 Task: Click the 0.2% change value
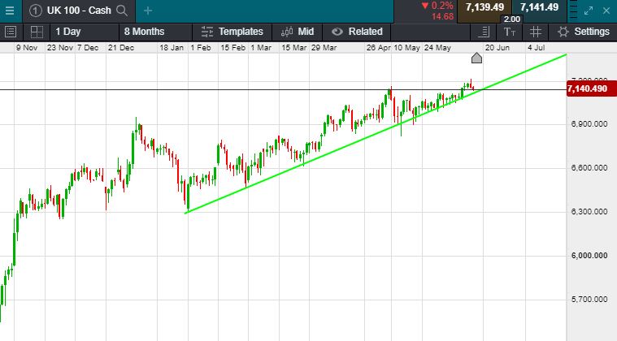442,6
